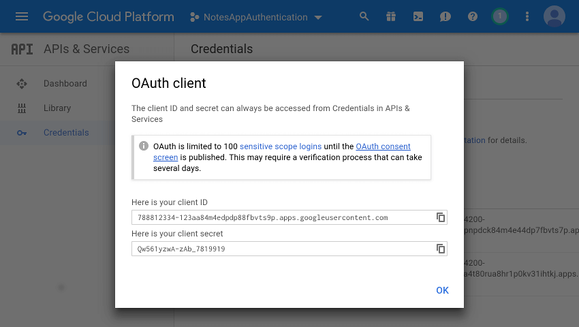The height and width of the screenshot is (327, 579).
Task: Open Library in the sidebar
Action: coord(57,108)
